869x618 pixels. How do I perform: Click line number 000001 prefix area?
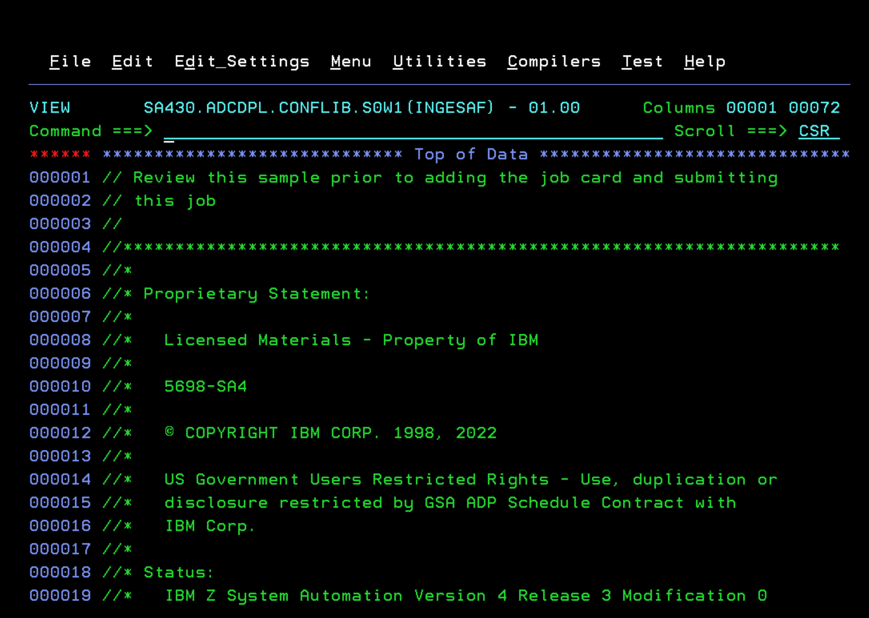tap(60, 178)
